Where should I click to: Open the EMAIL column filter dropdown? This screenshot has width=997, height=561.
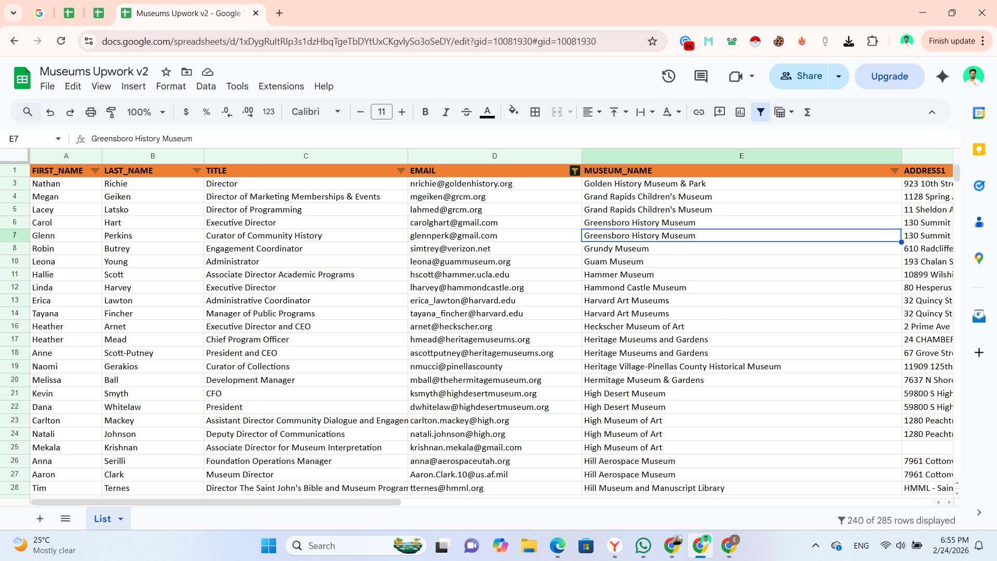[x=574, y=171]
